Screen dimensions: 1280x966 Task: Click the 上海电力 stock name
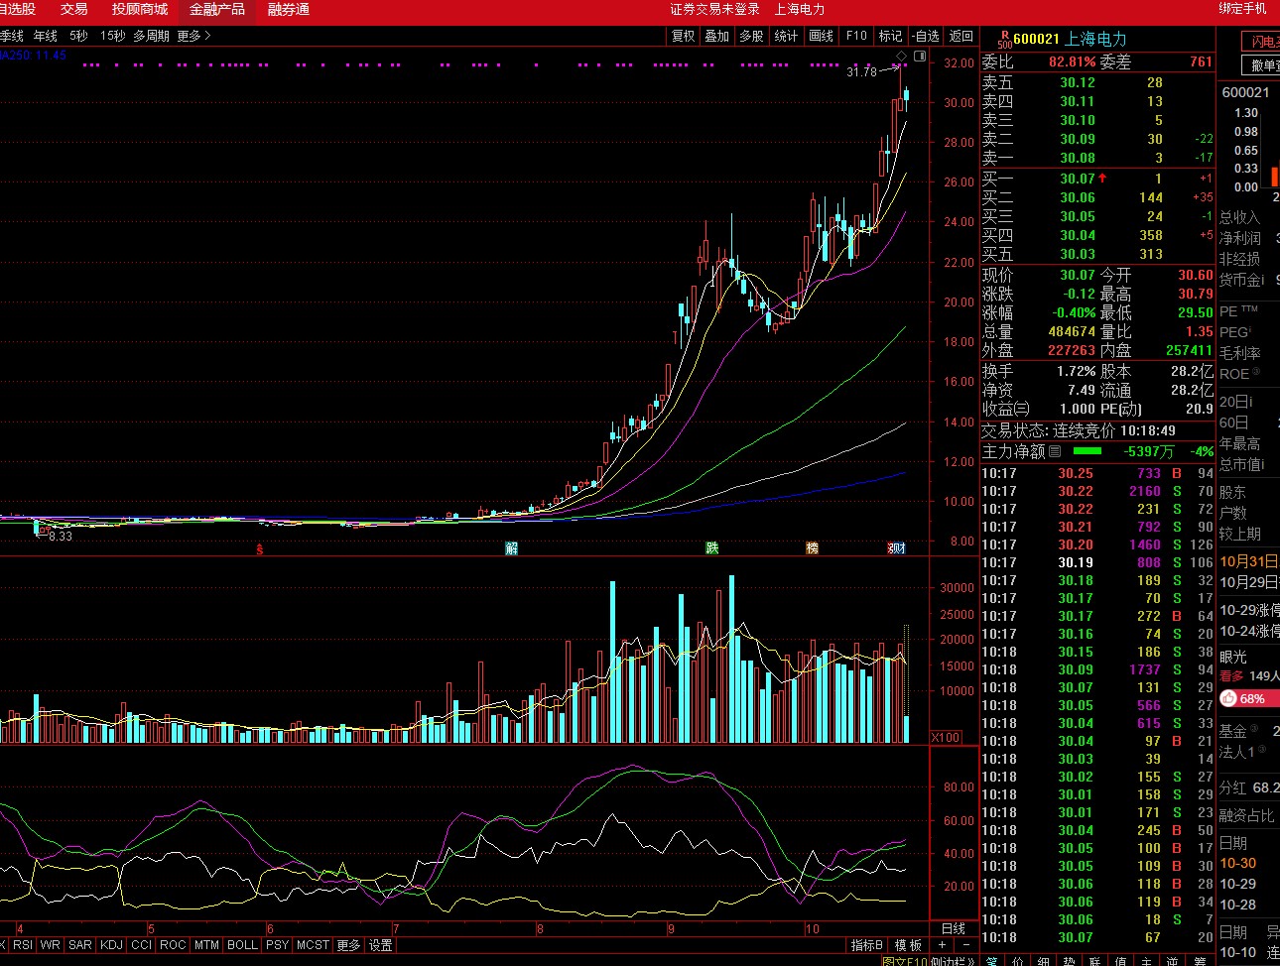pyautogui.click(x=1095, y=39)
